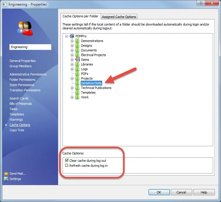Click the Technical Publications folder icon
The image size is (221, 202).
[x=77, y=88]
